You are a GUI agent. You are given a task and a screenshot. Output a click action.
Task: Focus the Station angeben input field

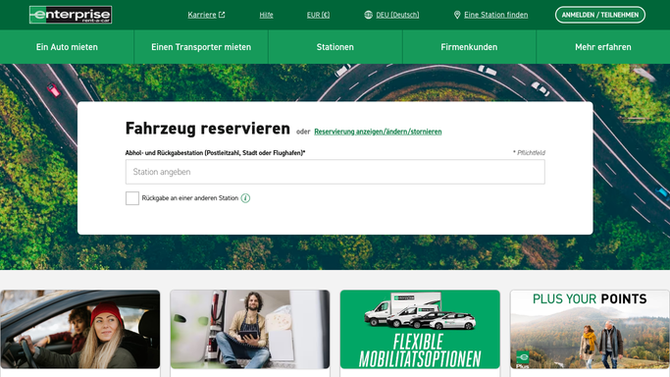coord(335,172)
